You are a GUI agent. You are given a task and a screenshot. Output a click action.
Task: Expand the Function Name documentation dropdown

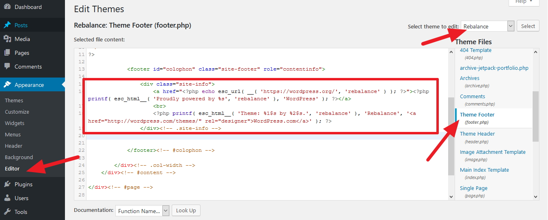142,211
